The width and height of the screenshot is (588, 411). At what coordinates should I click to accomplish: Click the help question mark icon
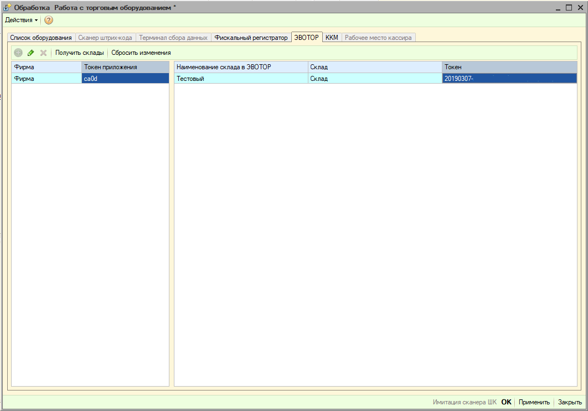tap(49, 20)
